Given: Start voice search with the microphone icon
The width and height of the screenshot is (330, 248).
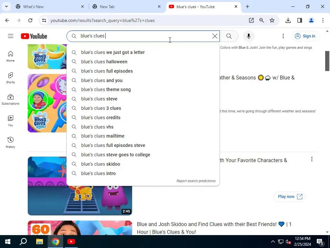Looking at the screenshot, I should point(248,36).
